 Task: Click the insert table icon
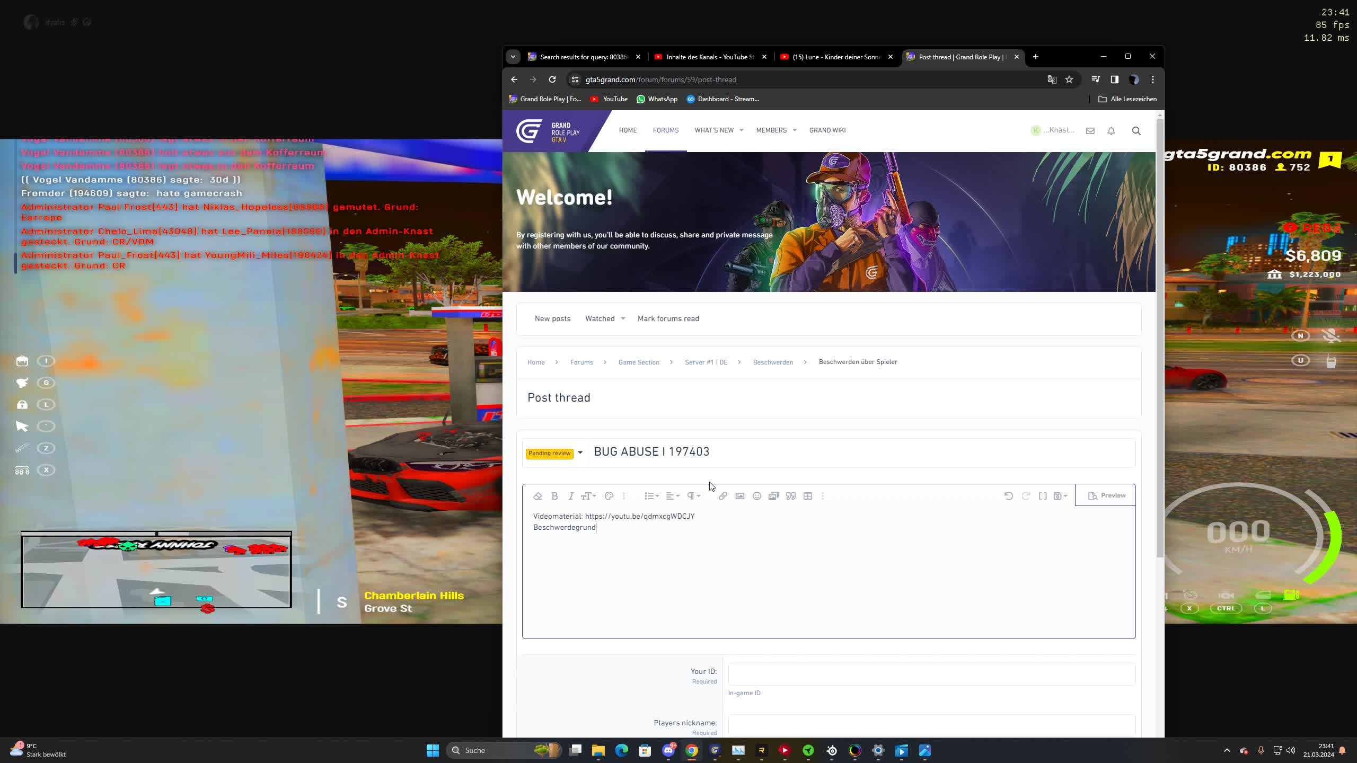pyautogui.click(x=808, y=496)
